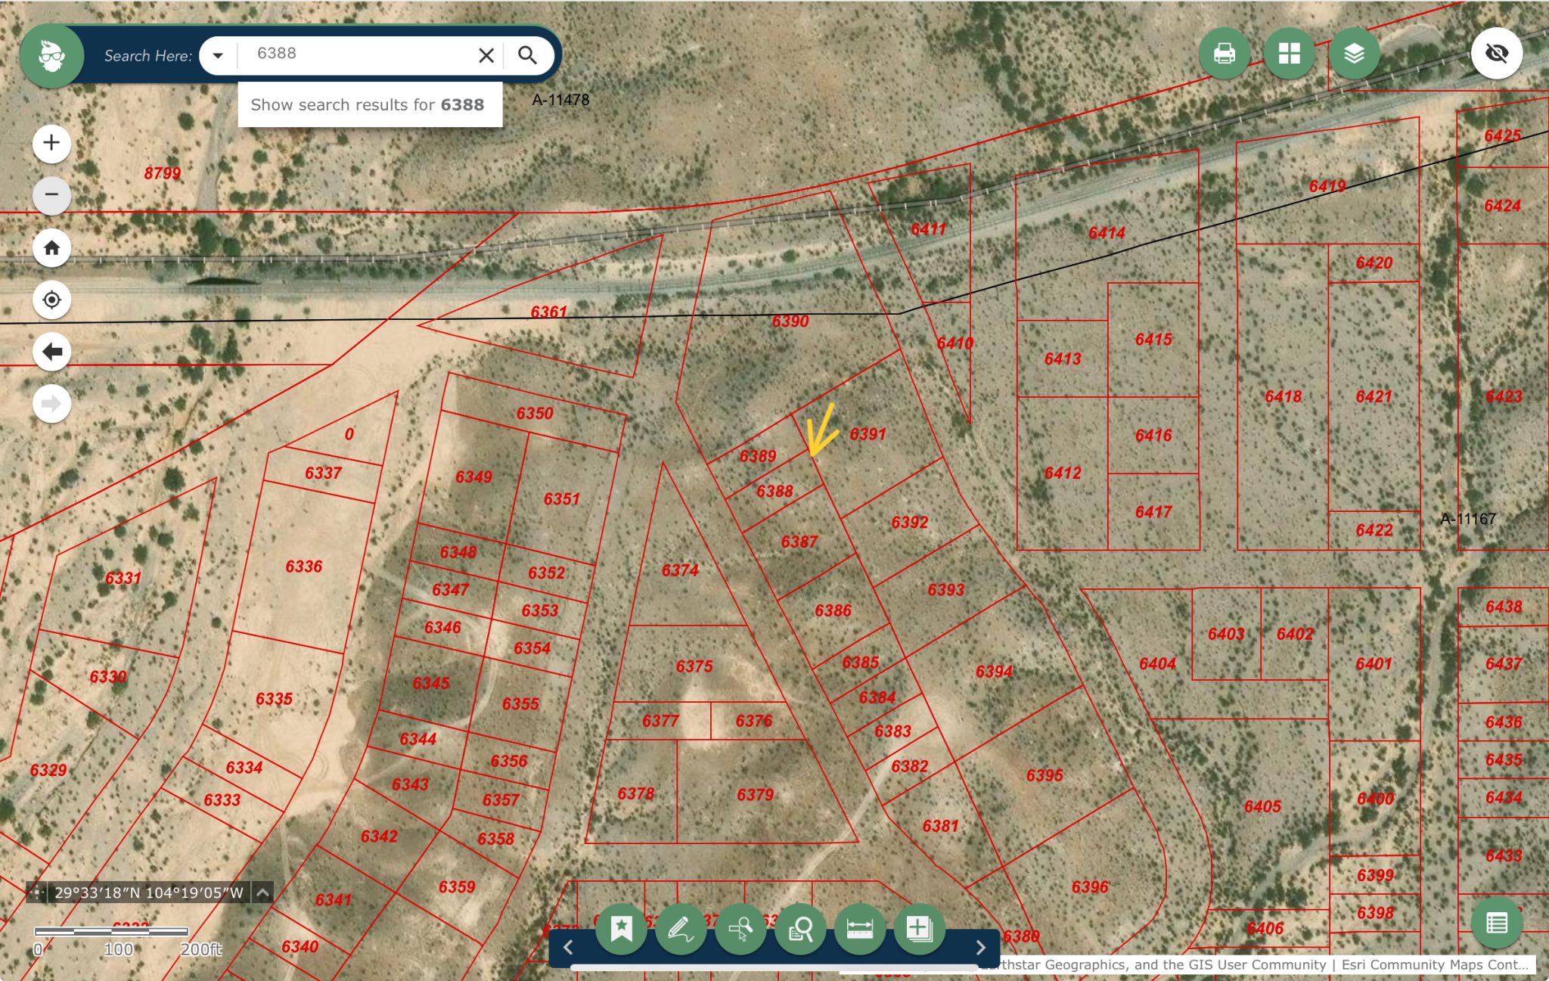Image resolution: width=1549 pixels, height=981 pixels.
Task: Click parcel label 6379
Action: pos(755,794)
